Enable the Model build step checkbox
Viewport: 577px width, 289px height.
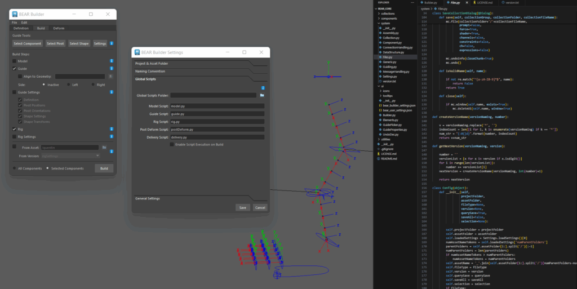[14, 61]
